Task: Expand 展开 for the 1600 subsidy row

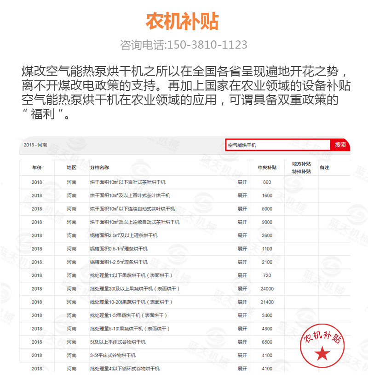Action: coord(242,196)
